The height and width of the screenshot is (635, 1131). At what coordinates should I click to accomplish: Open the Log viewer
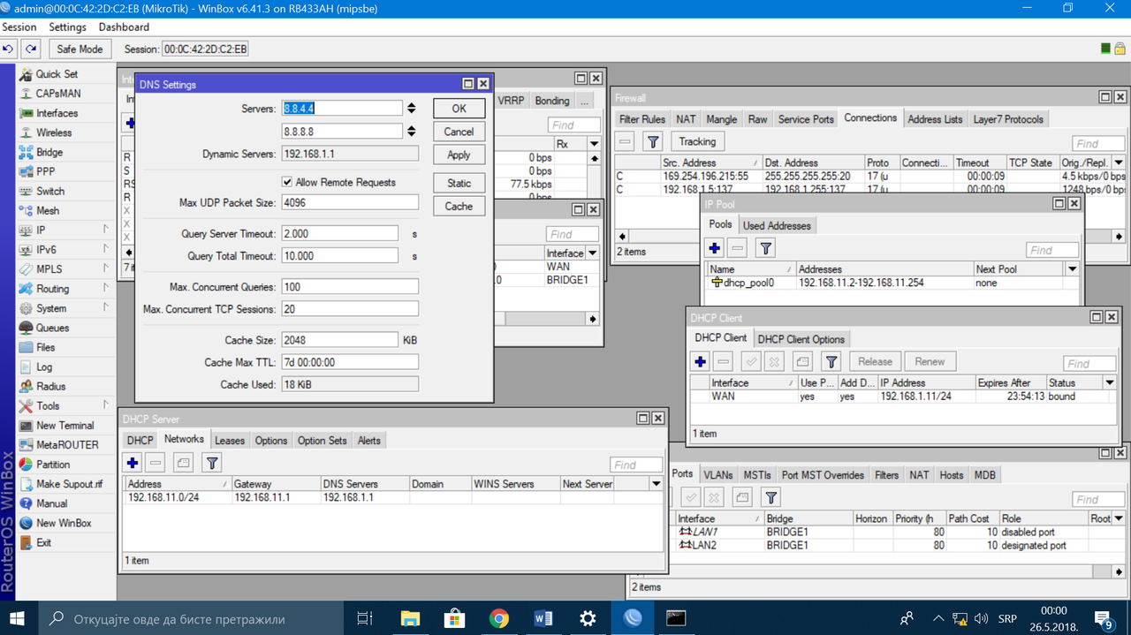click(x=44, y=367)
